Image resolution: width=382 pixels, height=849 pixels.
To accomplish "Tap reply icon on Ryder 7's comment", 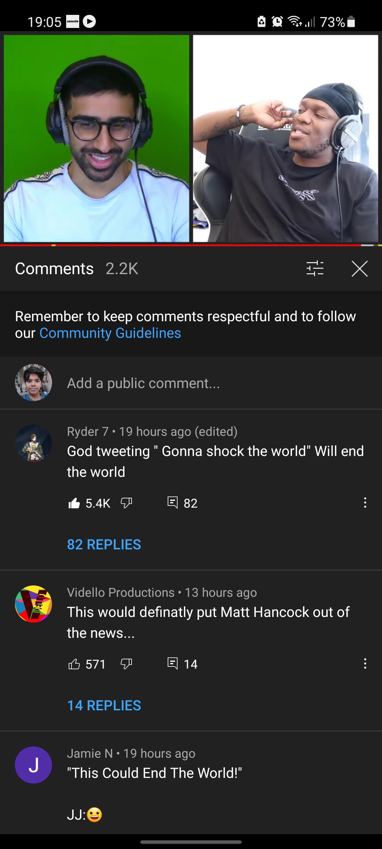I will coord(172,503).
